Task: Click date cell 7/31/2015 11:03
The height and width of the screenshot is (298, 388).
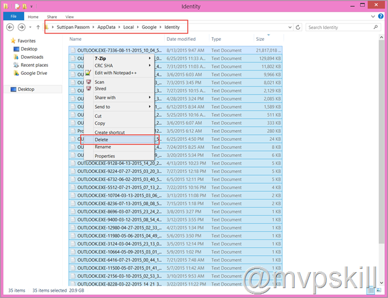Action: point(186,66)
